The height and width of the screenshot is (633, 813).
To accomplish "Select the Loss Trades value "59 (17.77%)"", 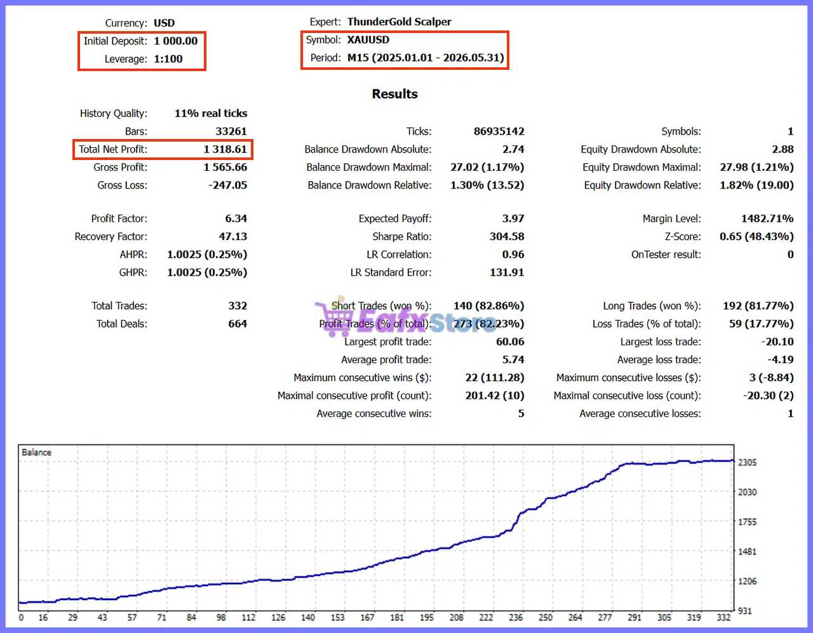I will pos(762,324).
